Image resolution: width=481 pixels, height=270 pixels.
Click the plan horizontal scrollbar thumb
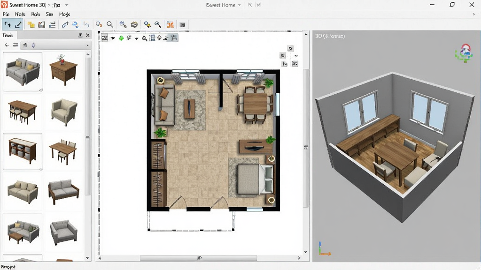click(x=199, y=258)
